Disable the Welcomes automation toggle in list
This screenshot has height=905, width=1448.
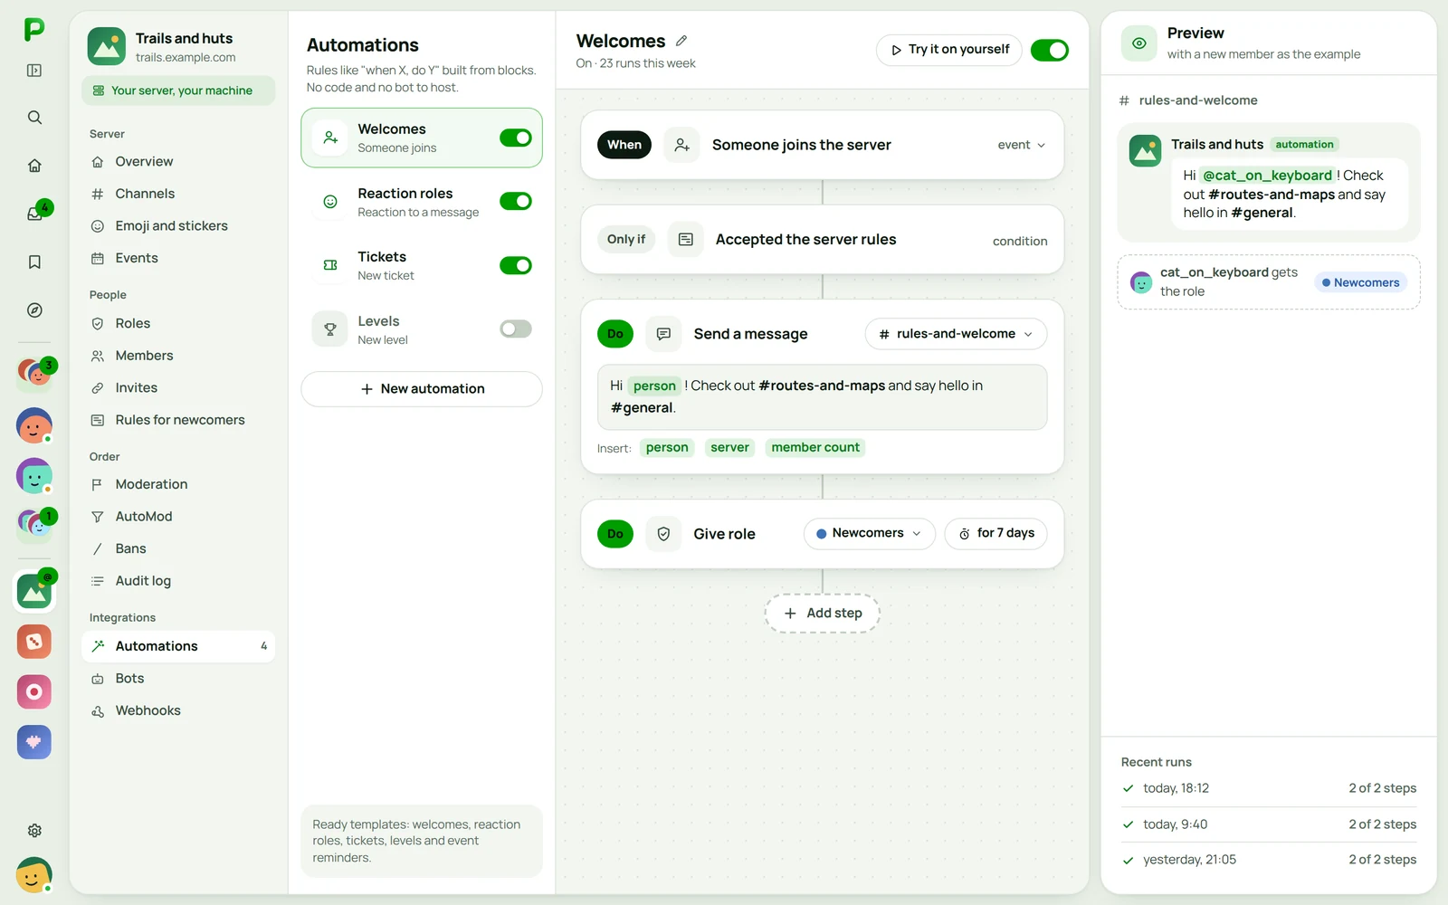(x=516, y=138)
